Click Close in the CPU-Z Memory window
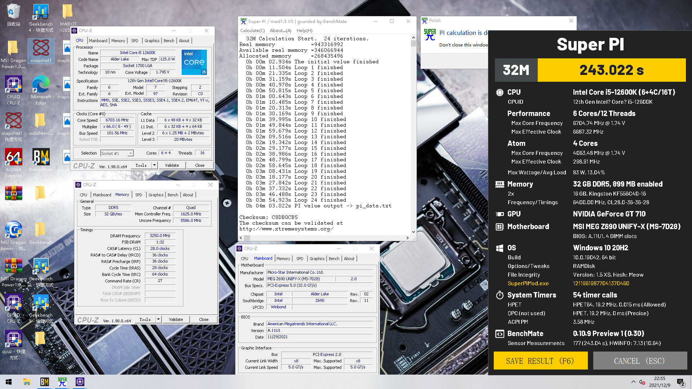The width and height of the screenshot is (692, 389). (x=204, y=319)
